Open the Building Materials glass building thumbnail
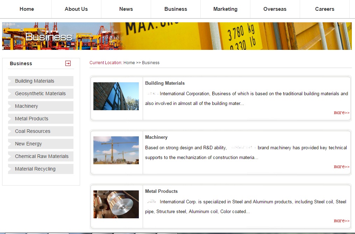The image size is (355, 234). coord(116,96)
